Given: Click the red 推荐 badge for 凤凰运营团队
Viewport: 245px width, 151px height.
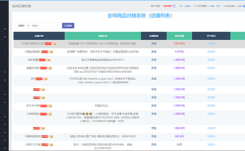Looking at the screenshot, I should (45, 52).
